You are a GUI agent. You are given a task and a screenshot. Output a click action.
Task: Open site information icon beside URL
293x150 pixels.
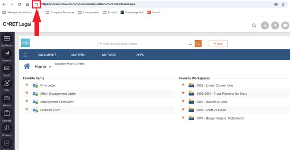click(x=37, y=4)
